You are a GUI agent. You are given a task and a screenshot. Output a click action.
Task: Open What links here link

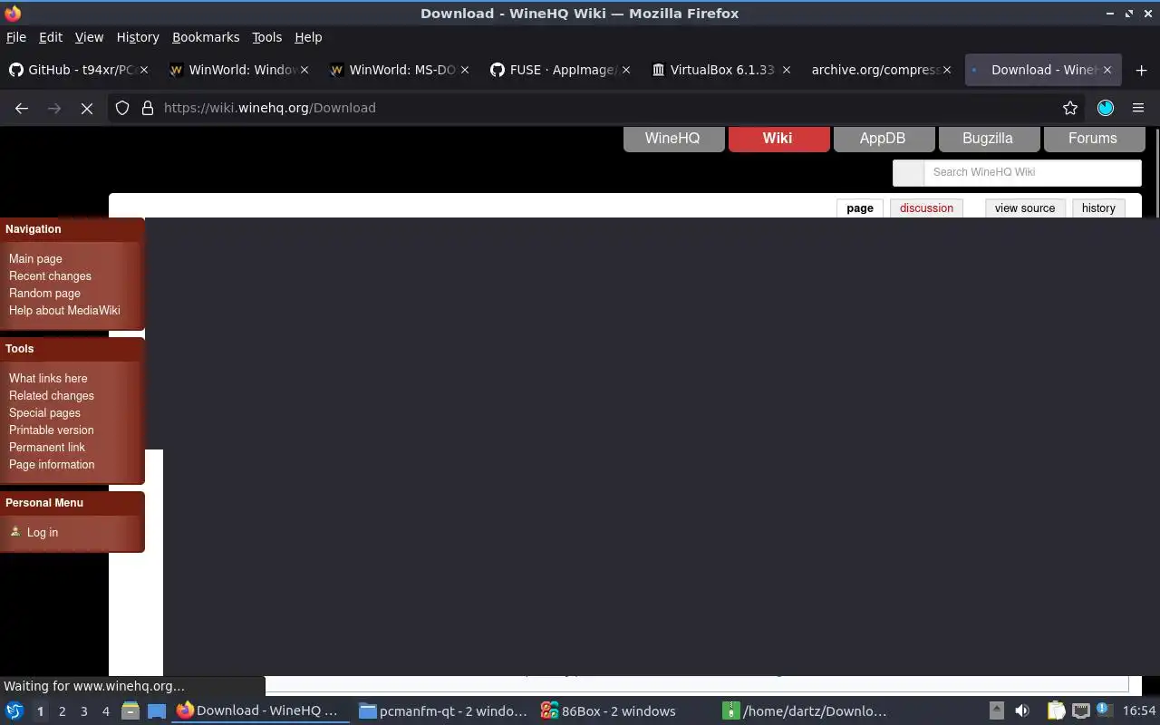tap(48, 379)
